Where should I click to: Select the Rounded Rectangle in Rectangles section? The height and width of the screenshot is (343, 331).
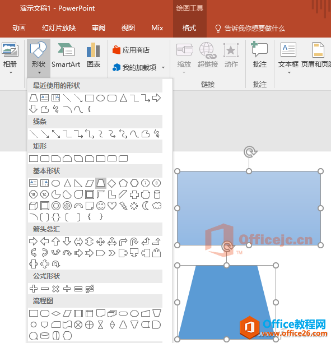coord(45,159)
